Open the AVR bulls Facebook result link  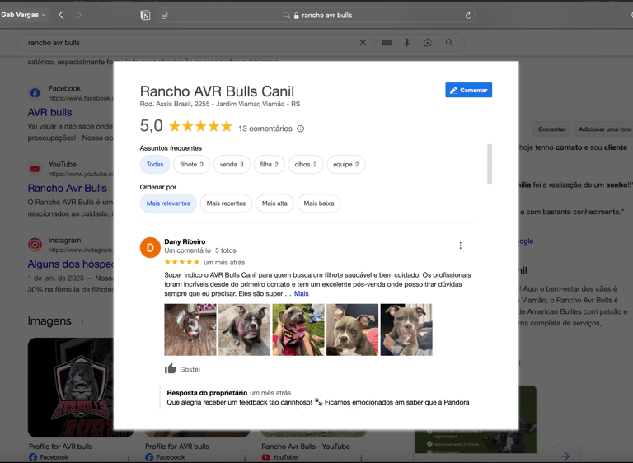49,112
